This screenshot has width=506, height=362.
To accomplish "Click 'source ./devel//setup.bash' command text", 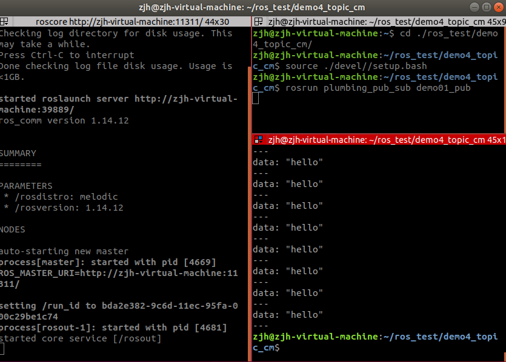I will [356, 66].
